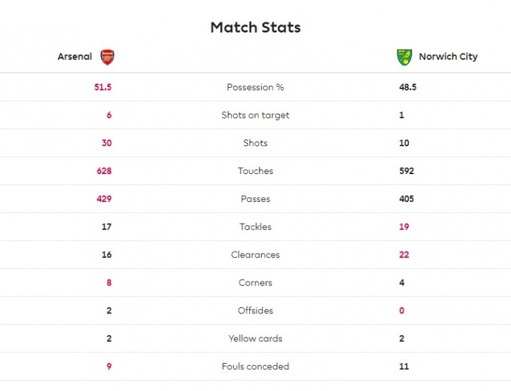Click Arsenal's 628 touches value
The width and height of the screenshot is (511, 391).
click(104, 171)
